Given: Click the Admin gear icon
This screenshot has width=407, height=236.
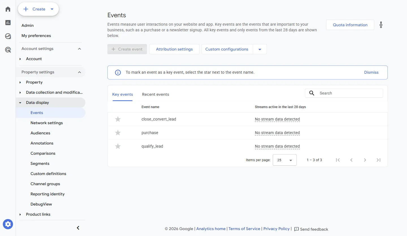Looking at the screenshot, I should point(8,224).
